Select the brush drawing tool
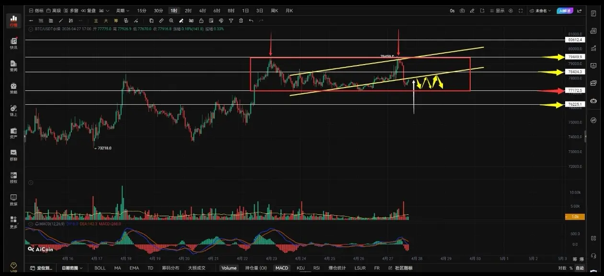Screen dimensions: 604x276 pyautogui.click(x=181, y=21)
